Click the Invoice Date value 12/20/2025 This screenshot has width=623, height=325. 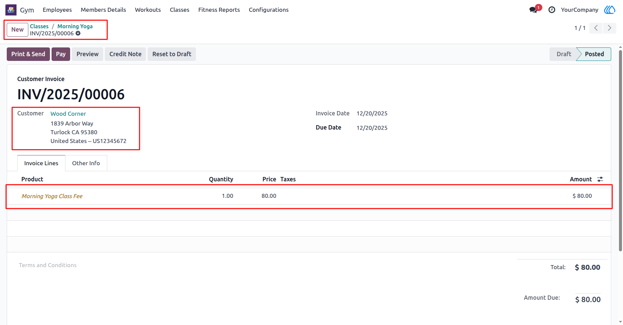coord(372,114)
